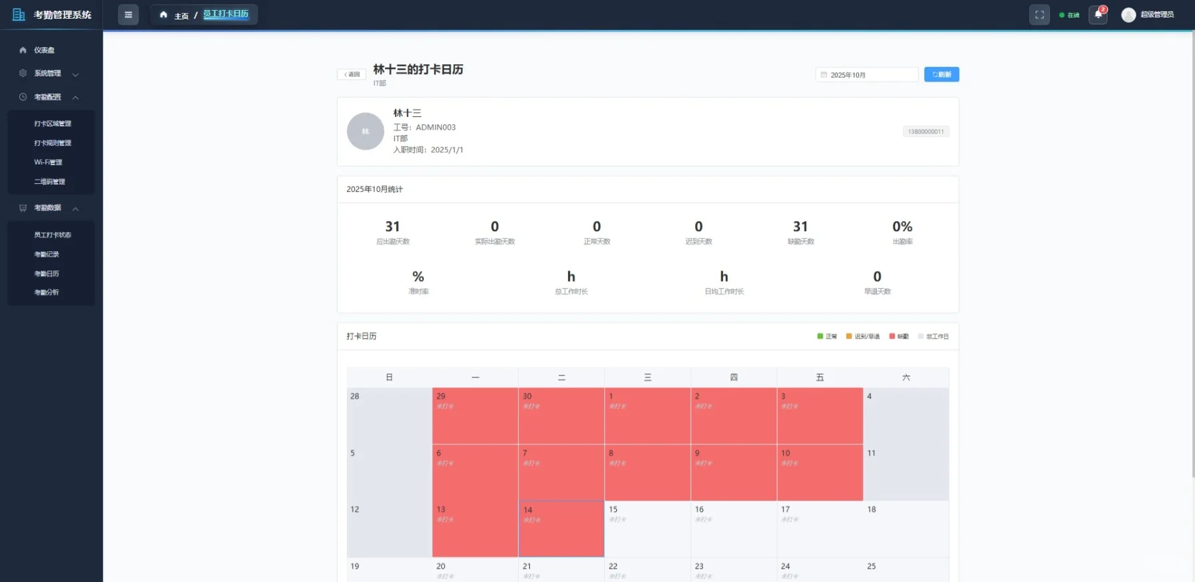Select calendar day 10 in the 五 column
Screen dimensions: 1195x582
[820, 472]
